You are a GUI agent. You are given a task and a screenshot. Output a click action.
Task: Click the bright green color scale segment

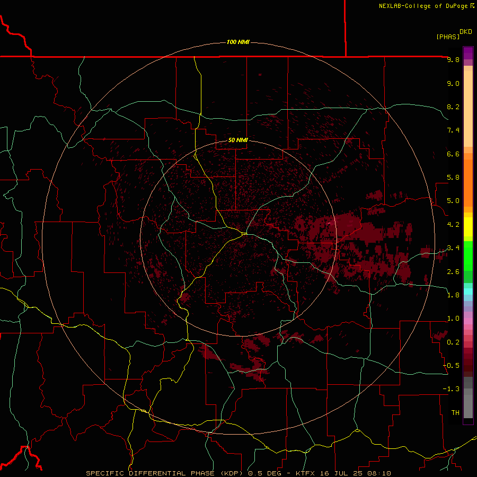(468, 255)
